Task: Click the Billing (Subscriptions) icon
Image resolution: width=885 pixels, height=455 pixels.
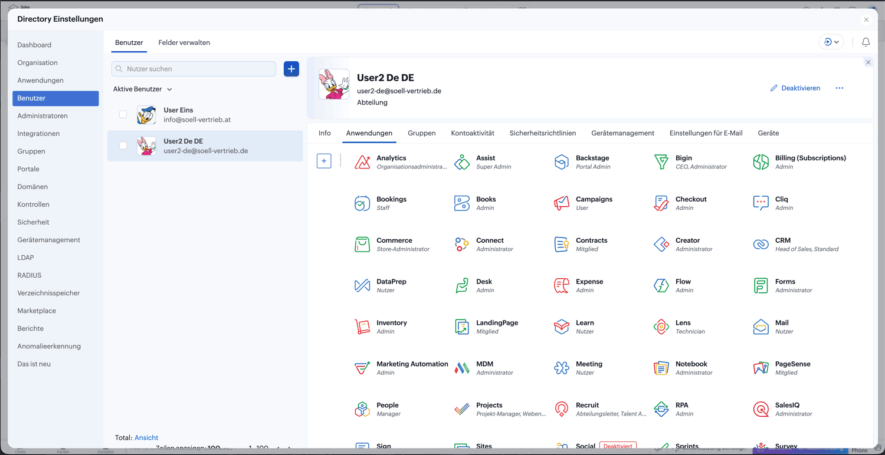Action: pos(761,161)
